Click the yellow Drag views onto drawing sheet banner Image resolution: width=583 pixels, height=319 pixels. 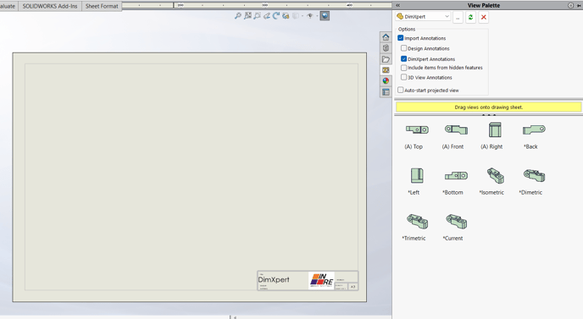pyautogui.click(x=488, y=107)
